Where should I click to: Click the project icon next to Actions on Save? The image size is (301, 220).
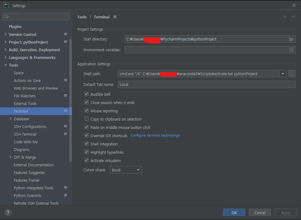tap(65, 80)
